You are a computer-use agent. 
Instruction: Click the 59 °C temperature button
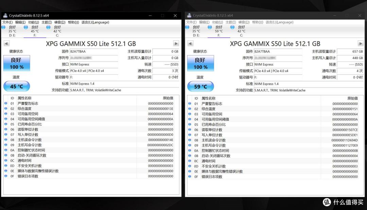200,86
